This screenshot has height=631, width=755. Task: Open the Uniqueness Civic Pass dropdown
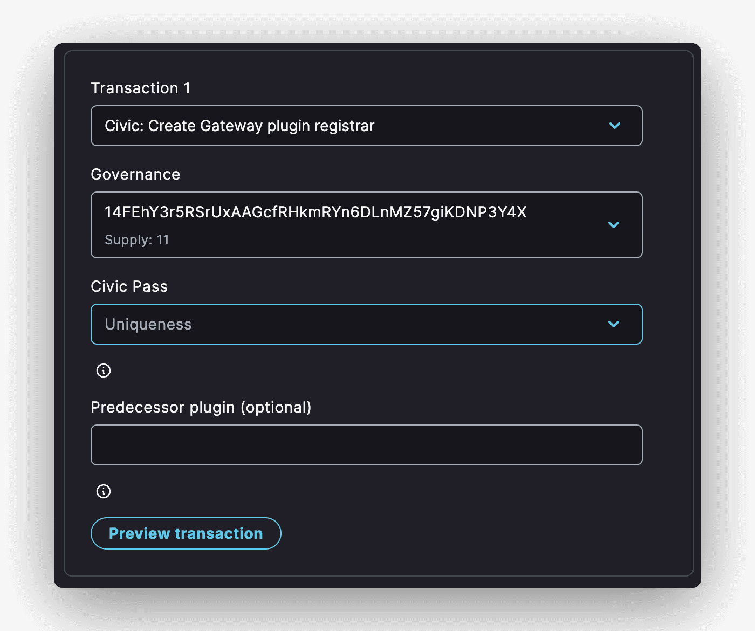pyautogui.click(x=367, y=324)
